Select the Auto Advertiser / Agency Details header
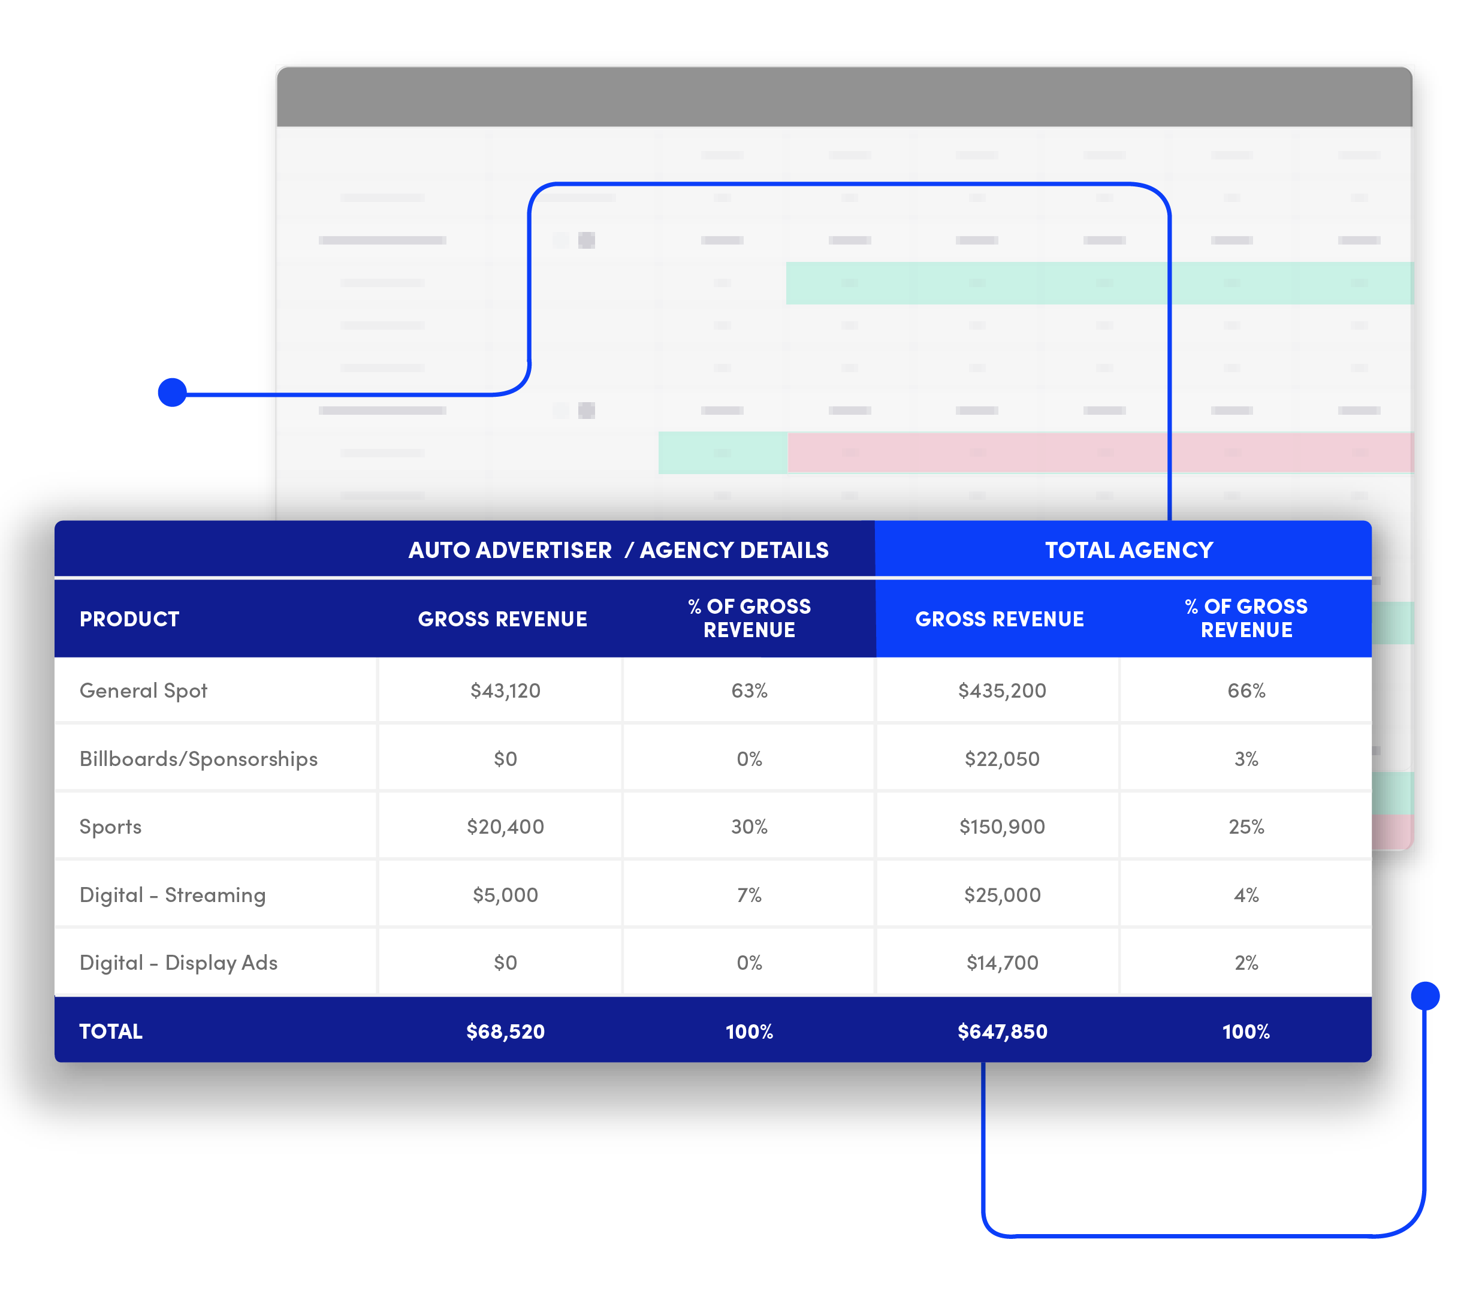 click(x=618, y=550)
